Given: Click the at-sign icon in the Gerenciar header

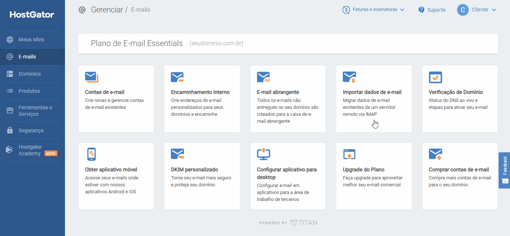Looking at the screenshot, I should point(82,10).
